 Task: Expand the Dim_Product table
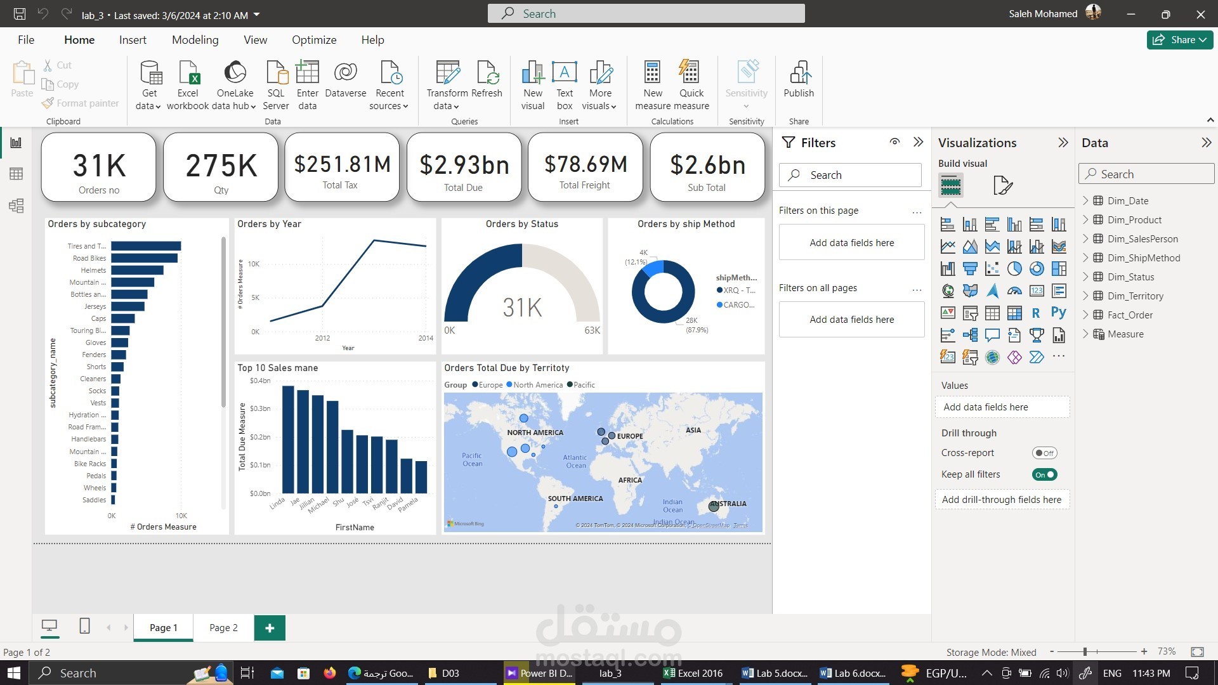(1085, 219)
